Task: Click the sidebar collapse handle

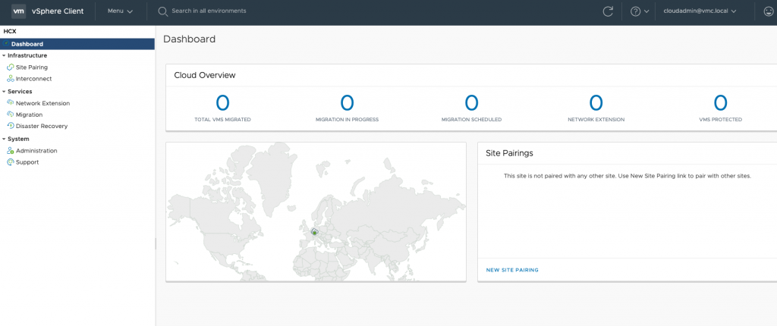Action: [x=156, y=244]
